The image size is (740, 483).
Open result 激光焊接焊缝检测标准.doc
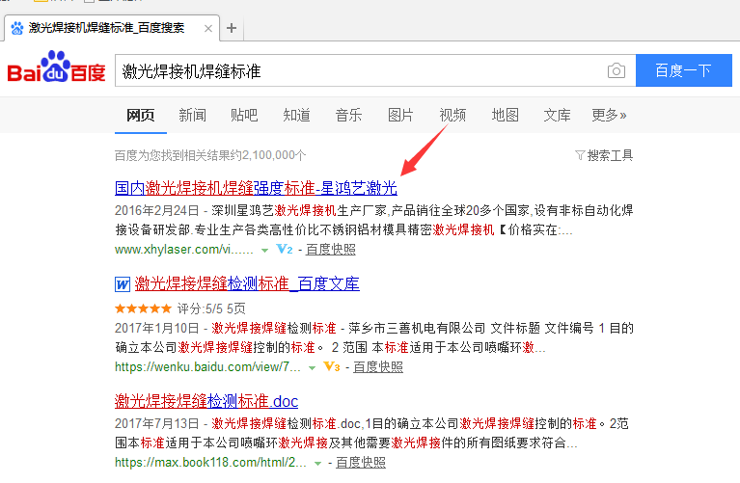tap(206, 401)
